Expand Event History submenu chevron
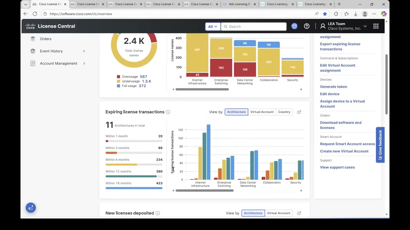410x230 pixels. coord(84,51)
